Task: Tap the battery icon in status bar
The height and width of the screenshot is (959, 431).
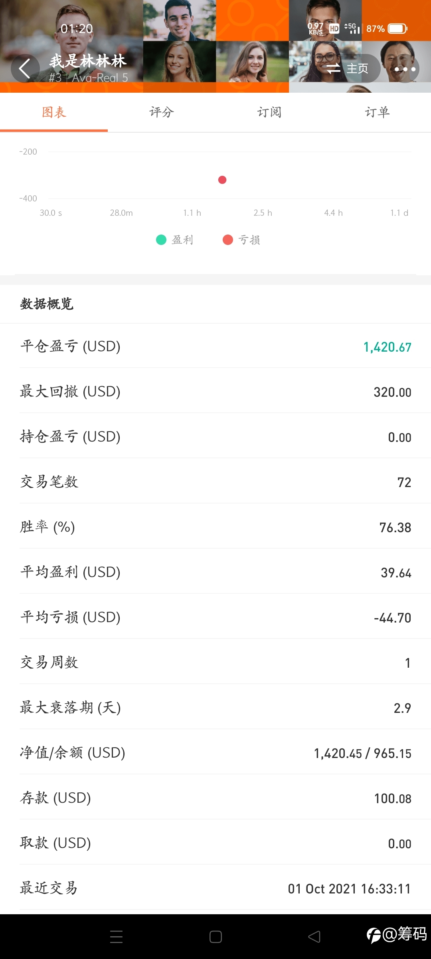Action: click(x=397, y=29)
